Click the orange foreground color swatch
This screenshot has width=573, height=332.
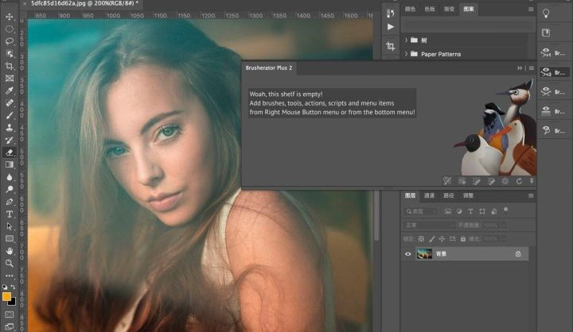pos(6,296)
